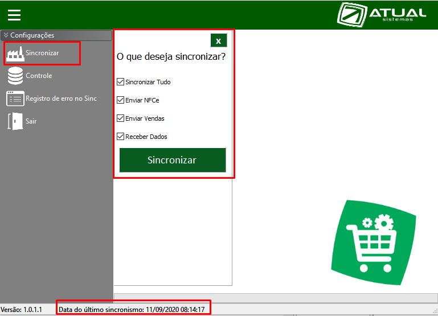This screenshot has height=316, width=438.
Task: Open the Controle menu entry
Action: coord(39,76)
